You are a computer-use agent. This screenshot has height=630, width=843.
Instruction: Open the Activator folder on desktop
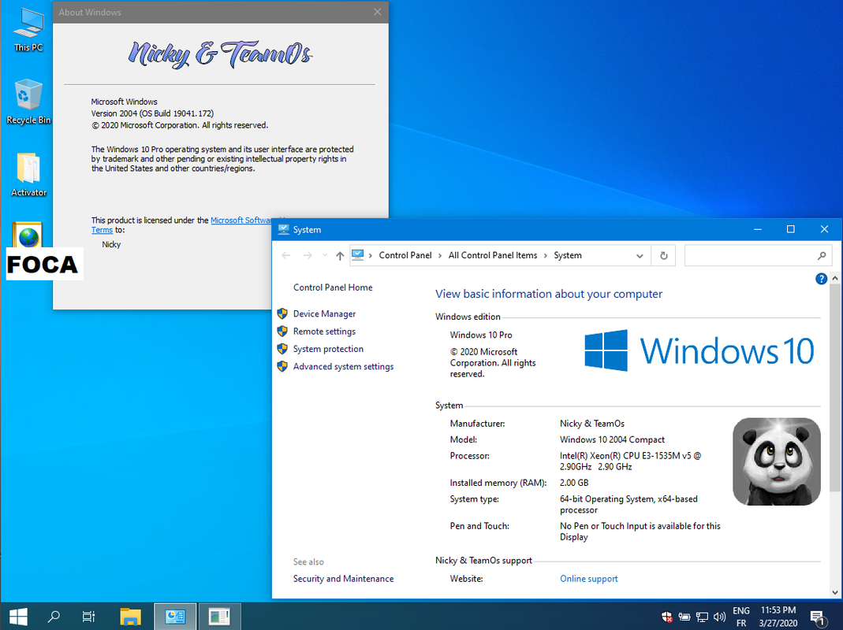point(28,175)
